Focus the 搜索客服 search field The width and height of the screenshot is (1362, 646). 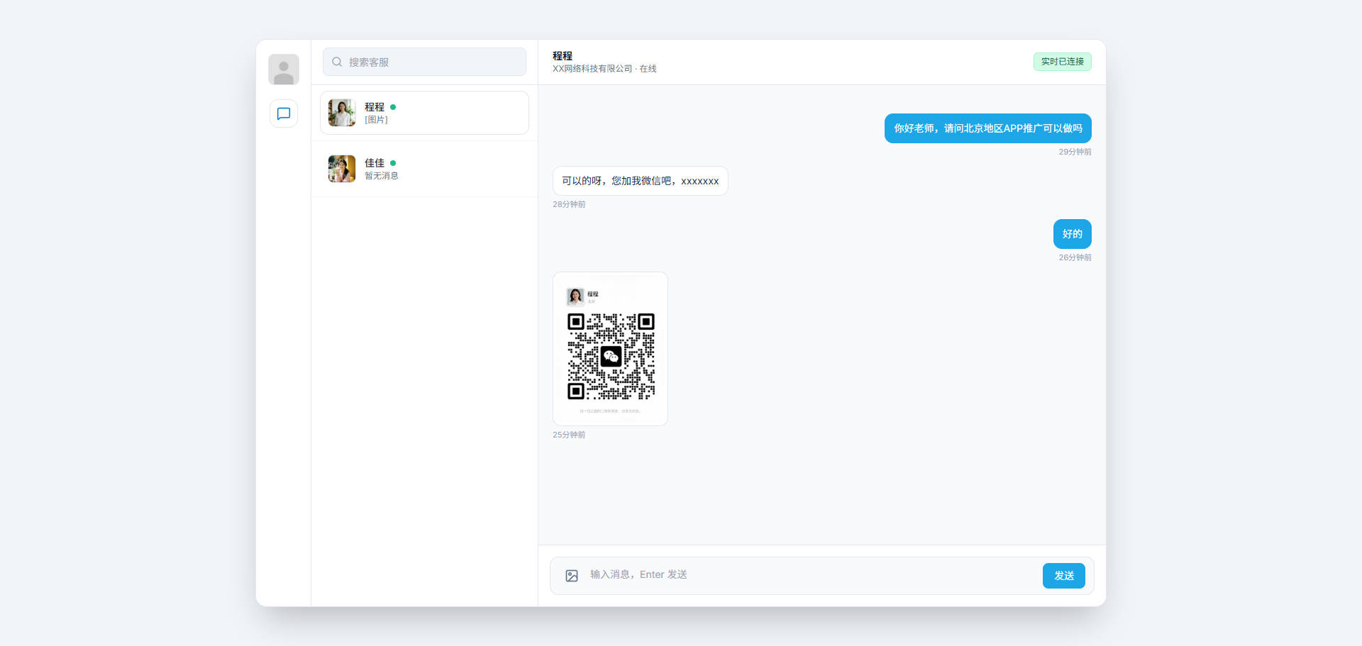coord(433,62)
